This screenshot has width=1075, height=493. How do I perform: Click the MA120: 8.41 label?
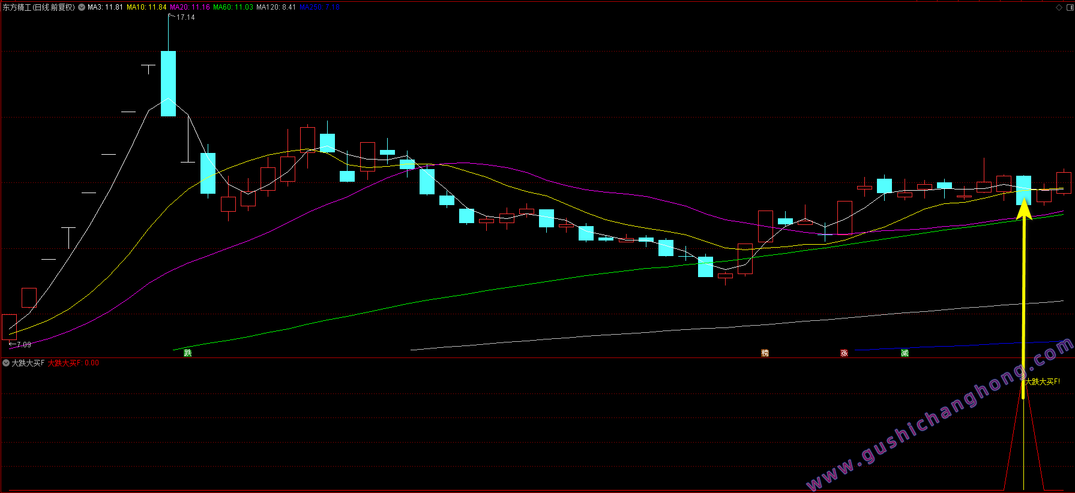pyautogui.click(x=276, y=7)
